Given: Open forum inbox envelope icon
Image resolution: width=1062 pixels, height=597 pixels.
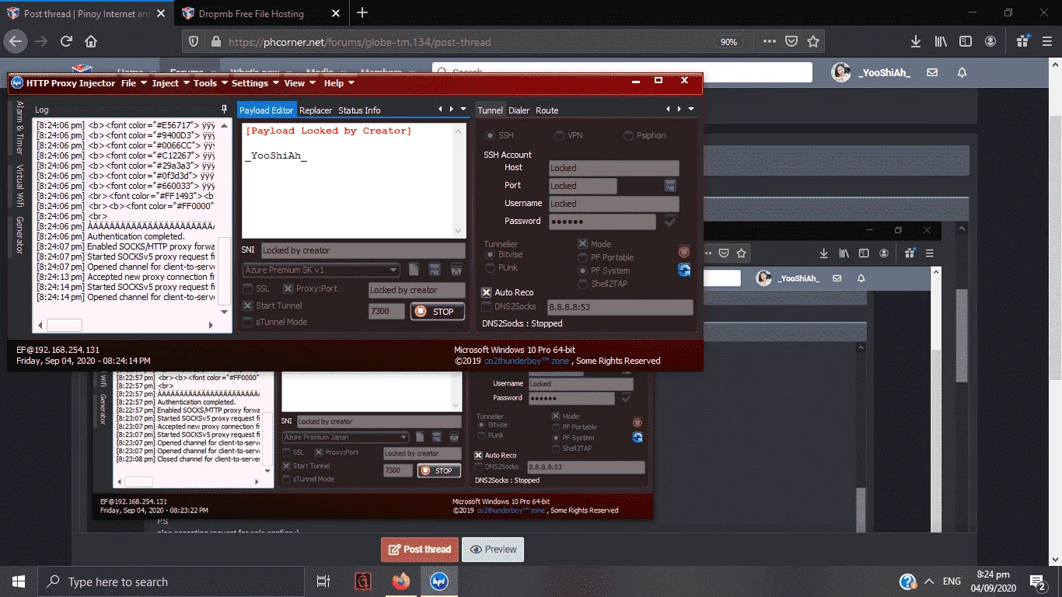Looking at the screenshot, I should tap(932, 72).
